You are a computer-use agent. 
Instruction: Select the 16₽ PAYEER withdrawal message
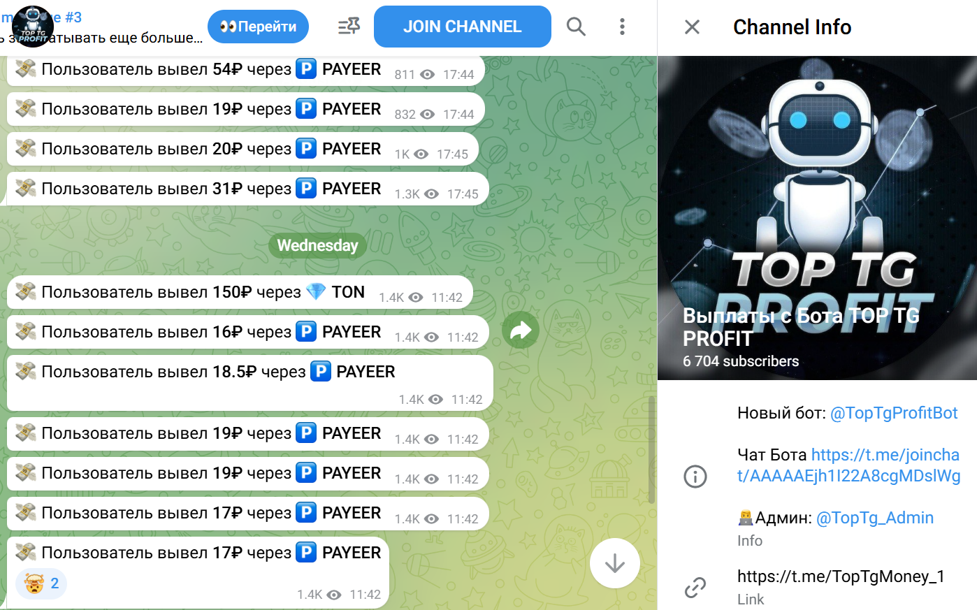247,332
